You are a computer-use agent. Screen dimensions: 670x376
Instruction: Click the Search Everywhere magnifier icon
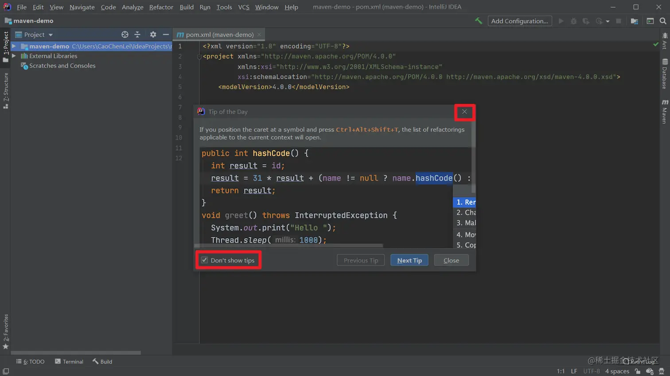[x=663, y=21]
